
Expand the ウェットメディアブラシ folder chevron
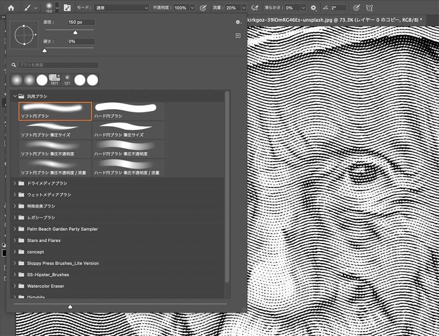[15, 195]
